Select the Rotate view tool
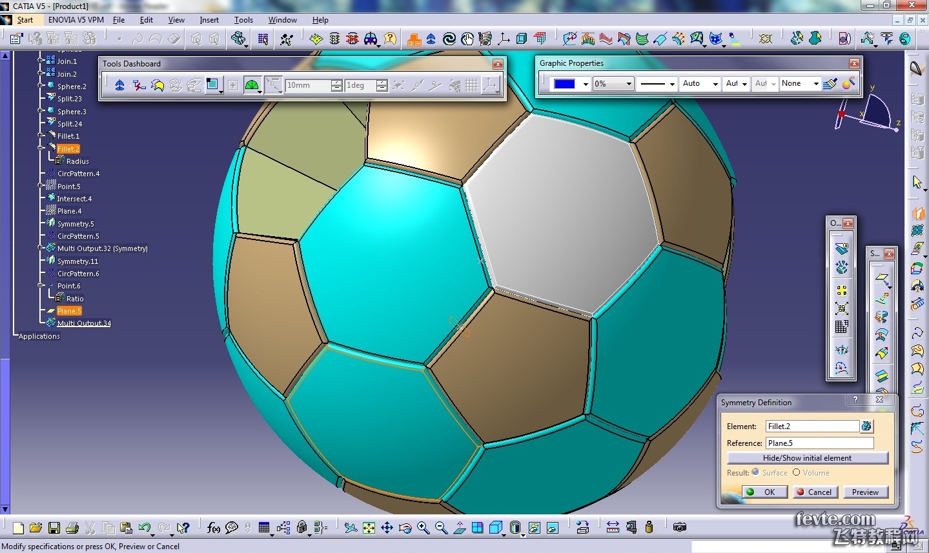Image resolution: width=929 pixels, height=553 pixels. click(x=405, y=528)
